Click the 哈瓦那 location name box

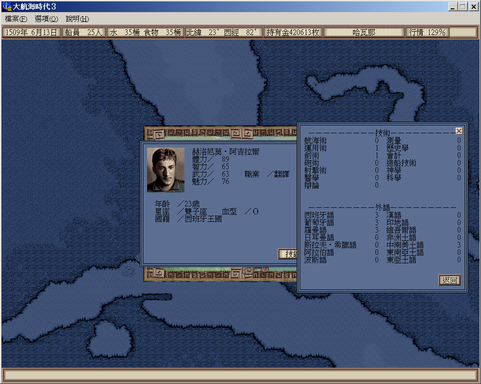pyautogui.click(x=364, y=32)
